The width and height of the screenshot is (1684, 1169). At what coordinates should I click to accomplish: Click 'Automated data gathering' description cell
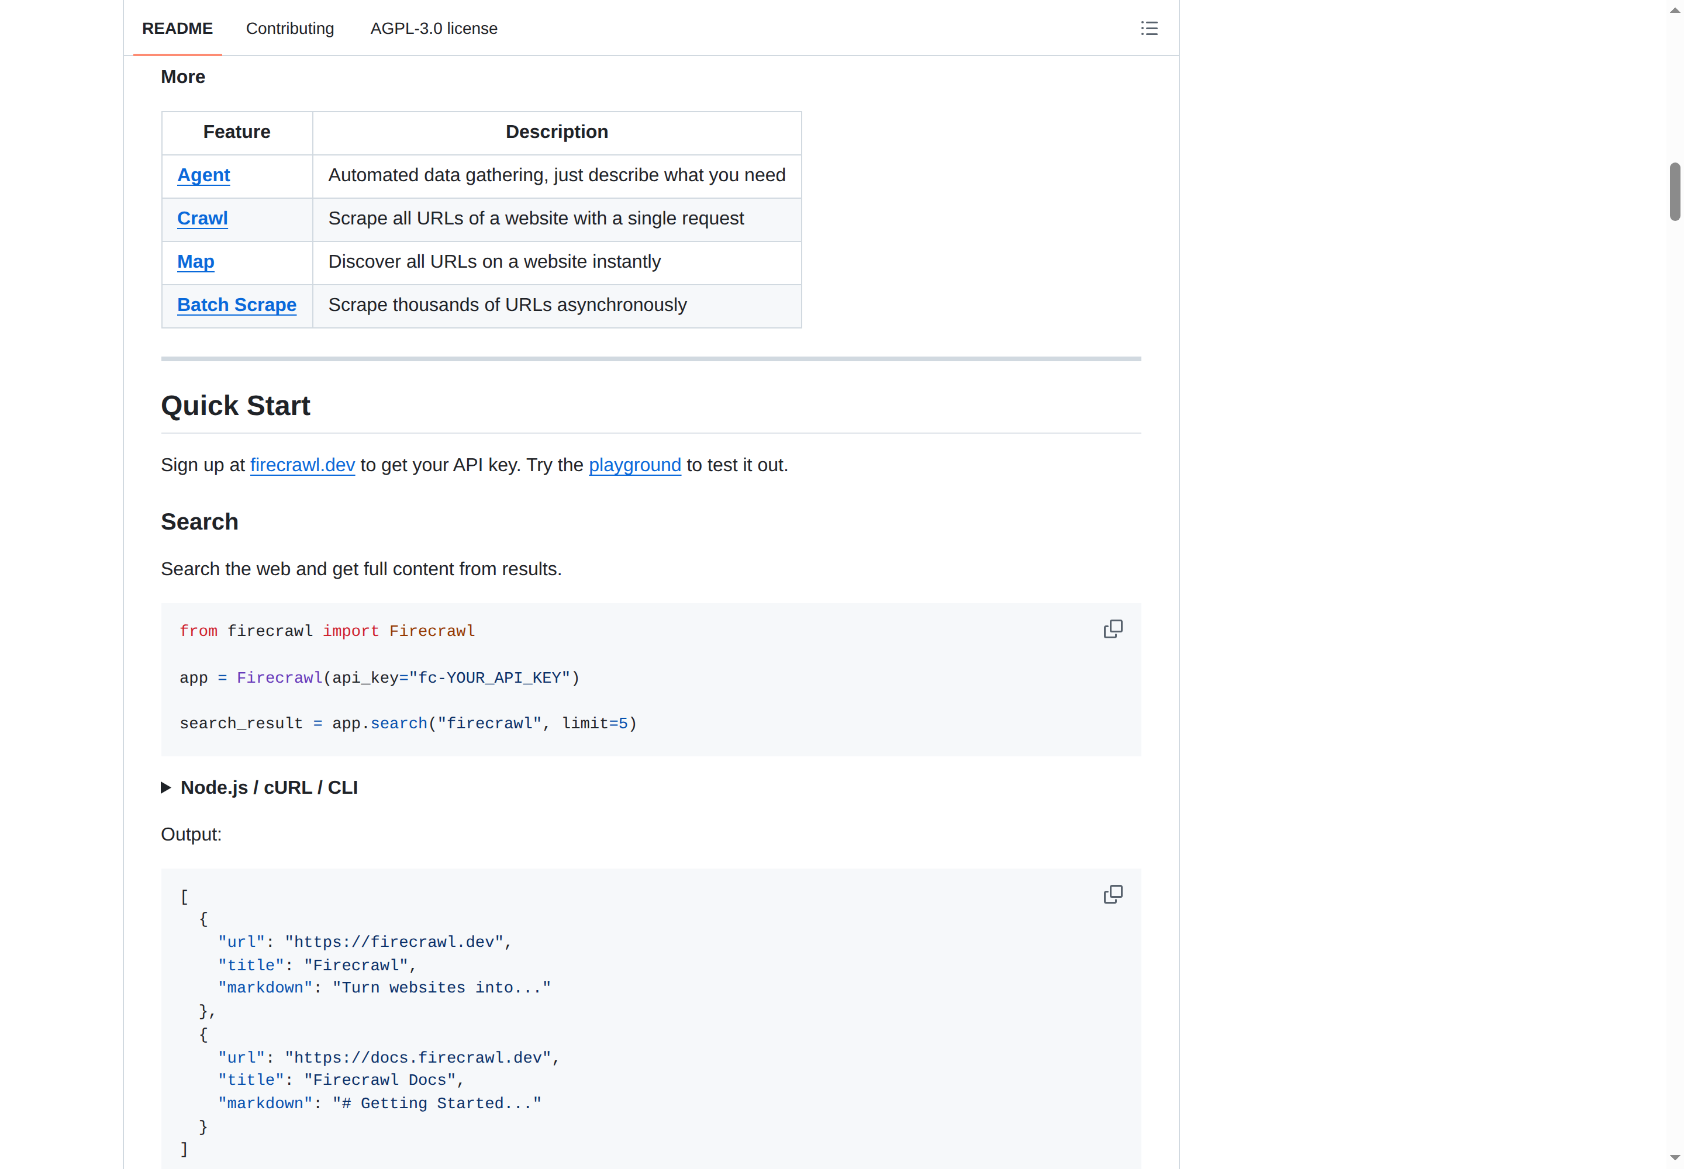coord(557,176)
